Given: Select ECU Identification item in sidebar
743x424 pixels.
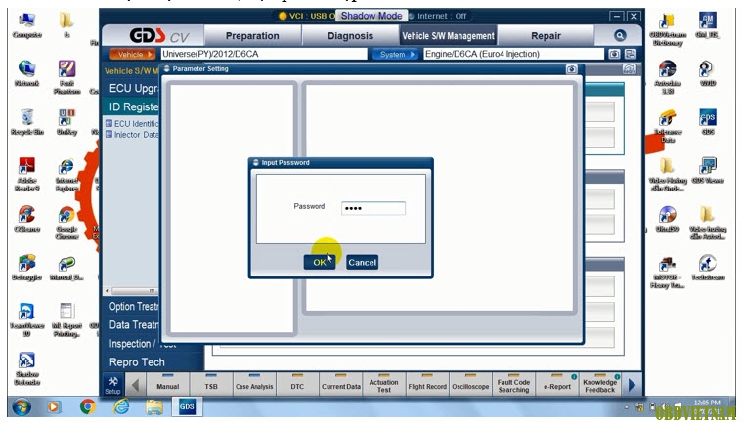Looking at the screenshot, I should (x=132, y=124).
